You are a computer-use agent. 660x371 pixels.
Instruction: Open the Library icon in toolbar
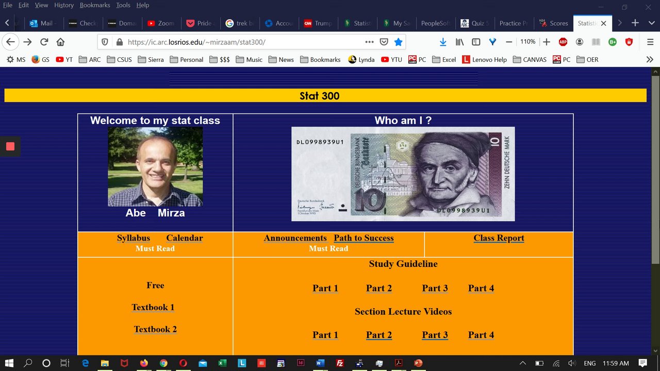click(x=459, y=42)
